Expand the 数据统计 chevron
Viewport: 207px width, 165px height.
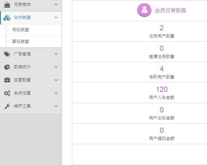[56, 67]
